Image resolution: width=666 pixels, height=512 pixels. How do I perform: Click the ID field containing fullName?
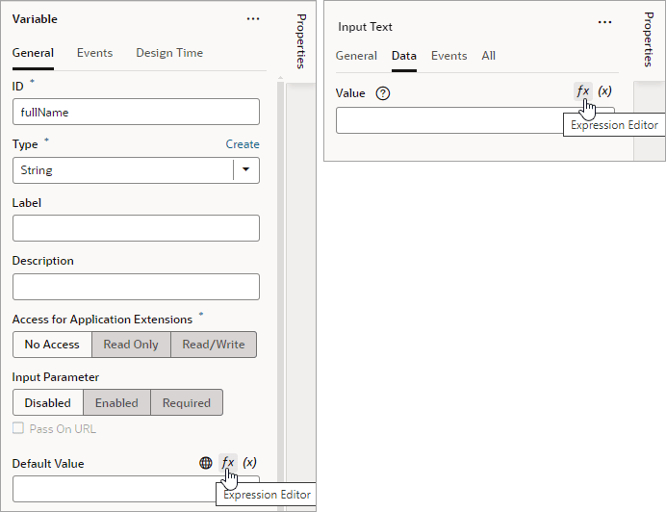point(136,112)
